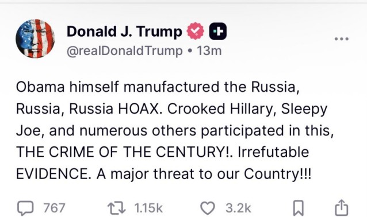Open the reply comment bubble icon

click(25, 208)
